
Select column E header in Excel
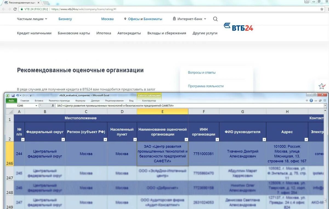[x=163, y=111]
